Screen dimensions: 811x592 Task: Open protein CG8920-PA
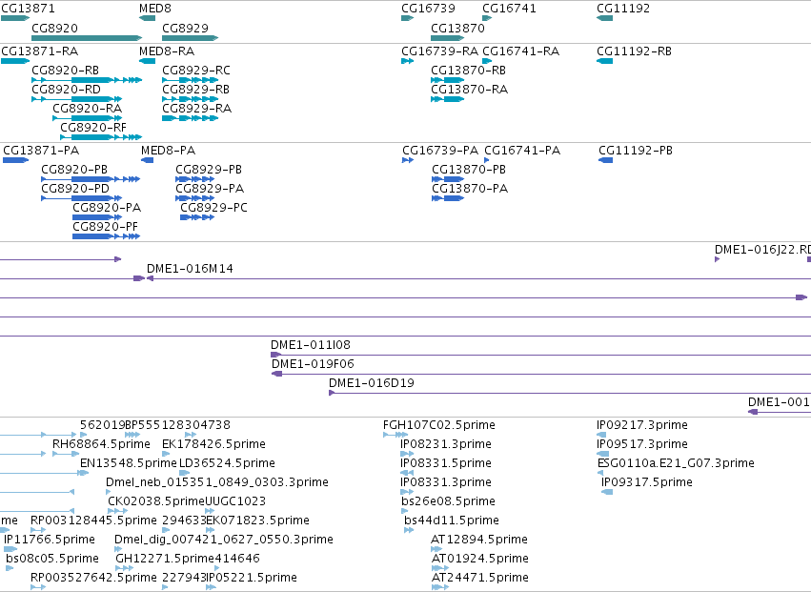point(107,208)
